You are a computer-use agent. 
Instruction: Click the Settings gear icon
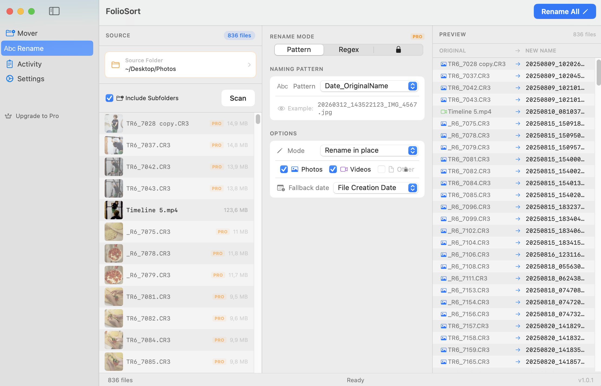point(10,78)
